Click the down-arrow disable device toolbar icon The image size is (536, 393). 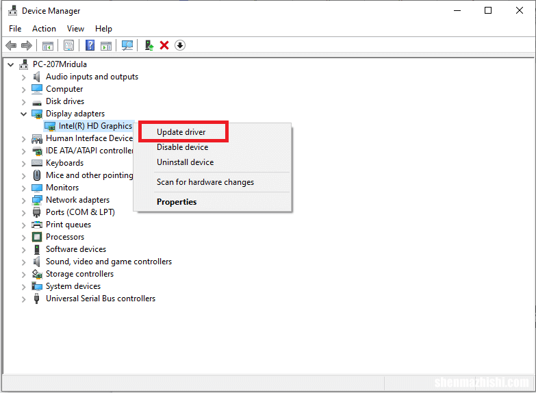pyautogui.click(x=180, y=45)
